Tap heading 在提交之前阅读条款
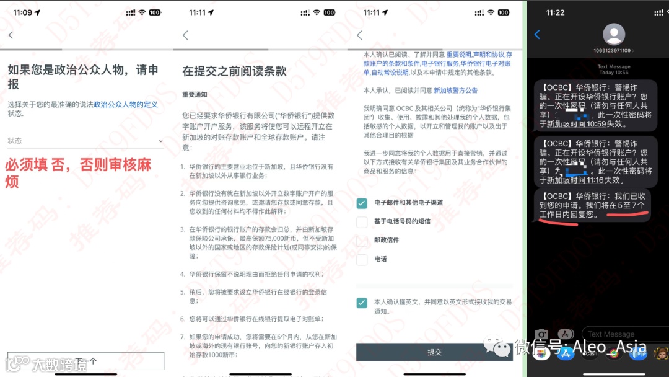Viewport: 669px width, 377px height. (x=234, y=71)
